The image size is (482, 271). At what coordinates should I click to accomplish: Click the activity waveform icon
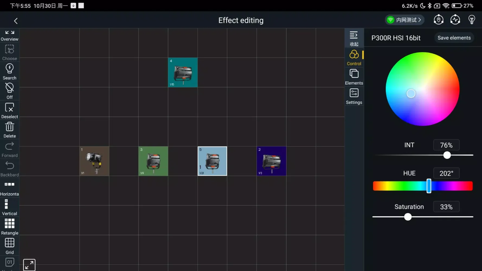(x=455, y=20)
